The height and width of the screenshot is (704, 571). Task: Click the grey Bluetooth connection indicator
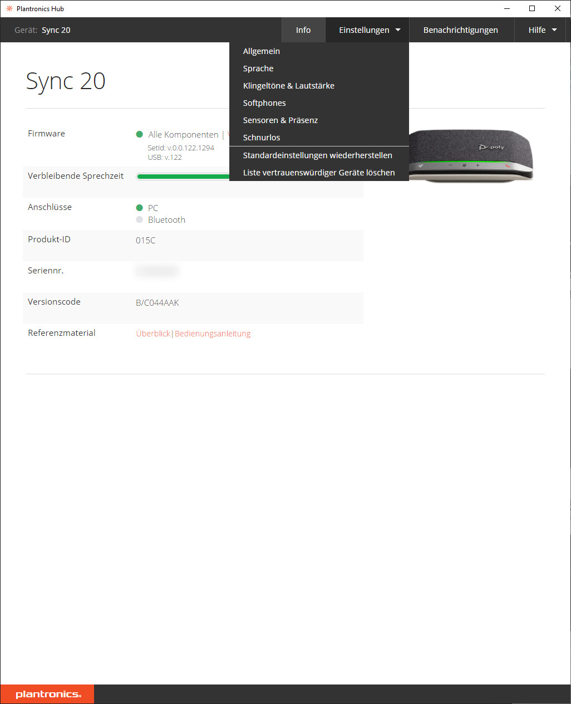(x=140, y=219)
